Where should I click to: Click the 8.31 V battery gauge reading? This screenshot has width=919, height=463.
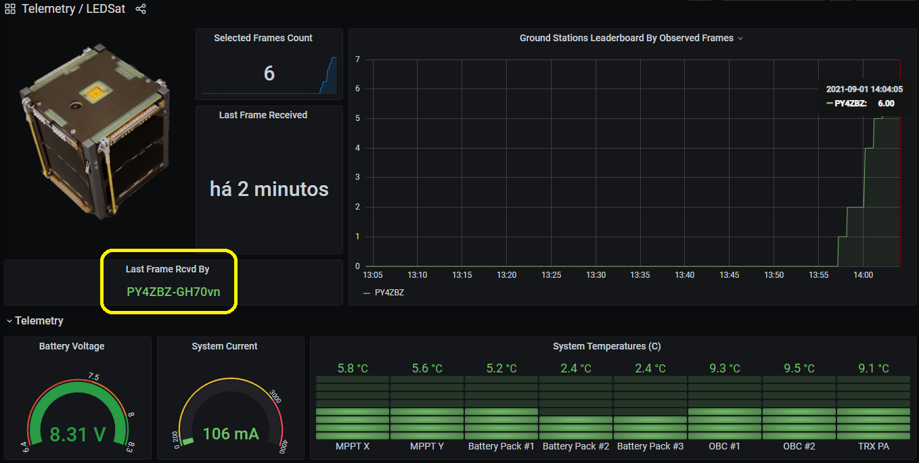coord(78,433)
